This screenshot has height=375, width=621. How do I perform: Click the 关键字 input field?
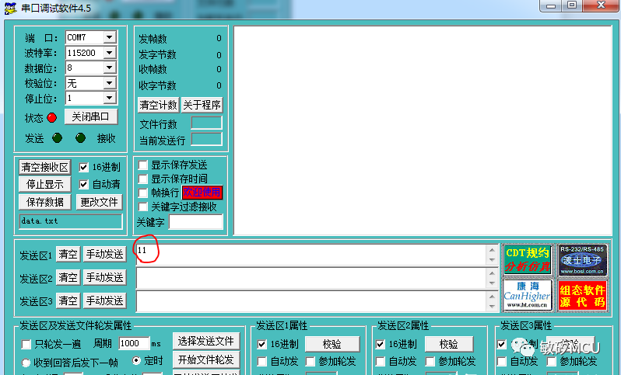point(196,222)
